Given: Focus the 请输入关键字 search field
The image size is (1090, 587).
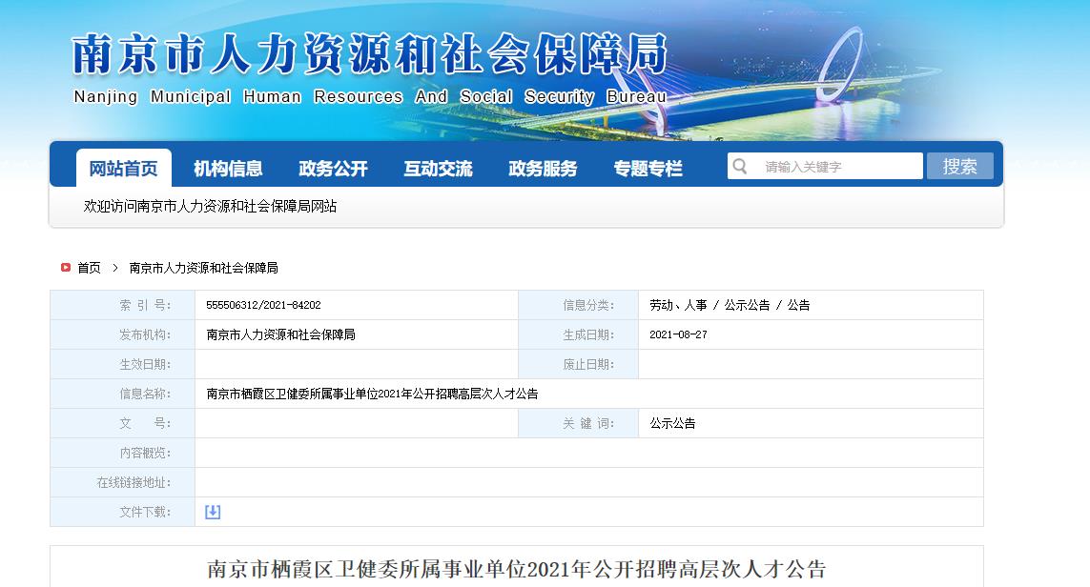Looking at the screenshot, I should (825, 166).
